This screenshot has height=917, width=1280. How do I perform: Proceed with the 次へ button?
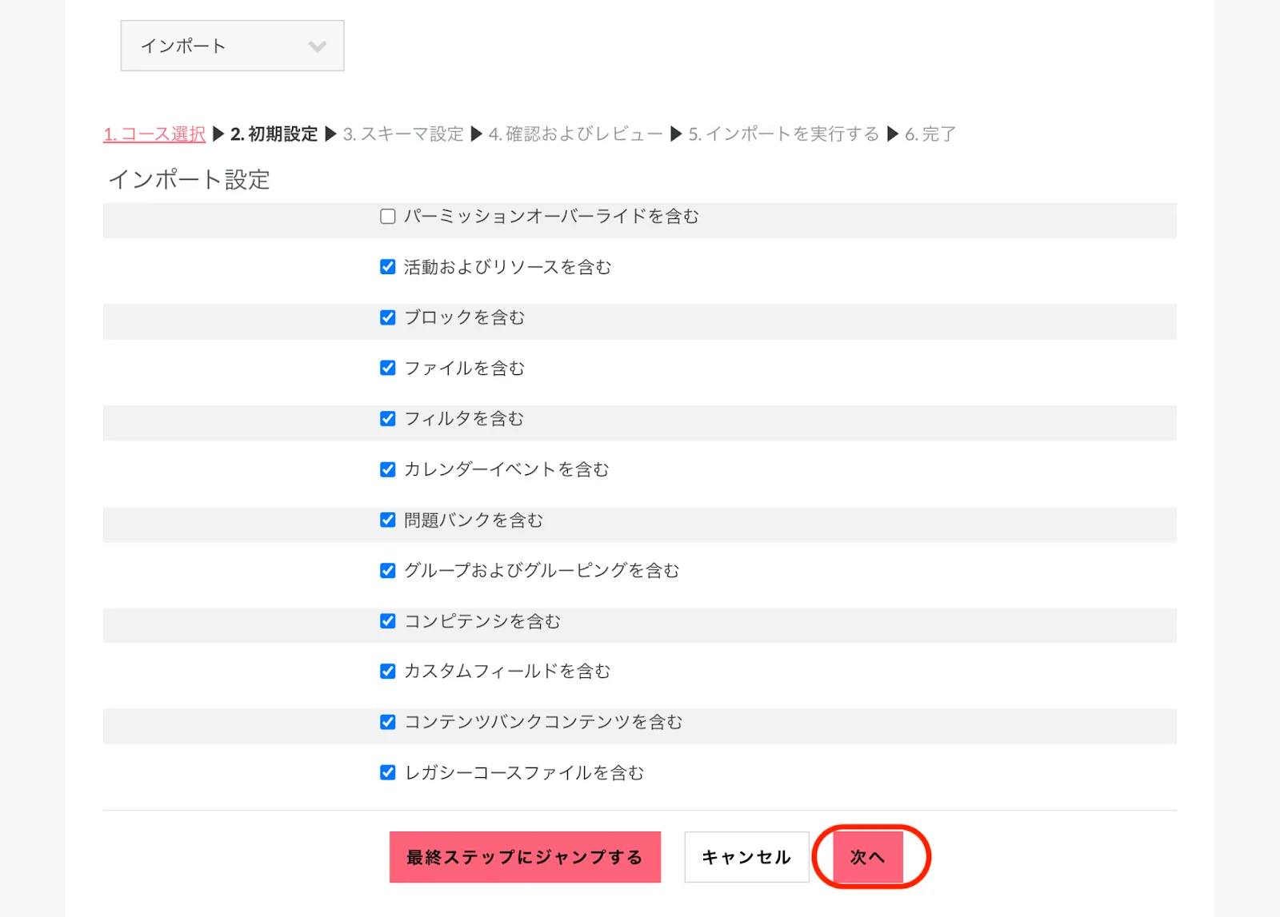tap(868, 857)
